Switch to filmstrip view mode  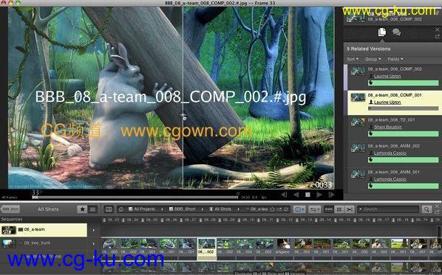328,209
